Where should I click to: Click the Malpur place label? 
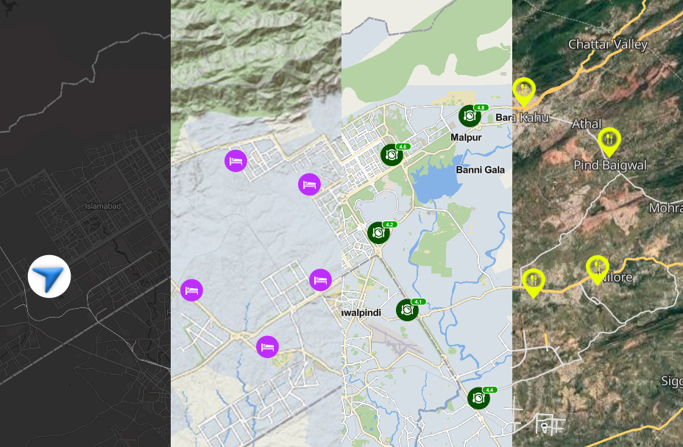(x=466, y=137)
